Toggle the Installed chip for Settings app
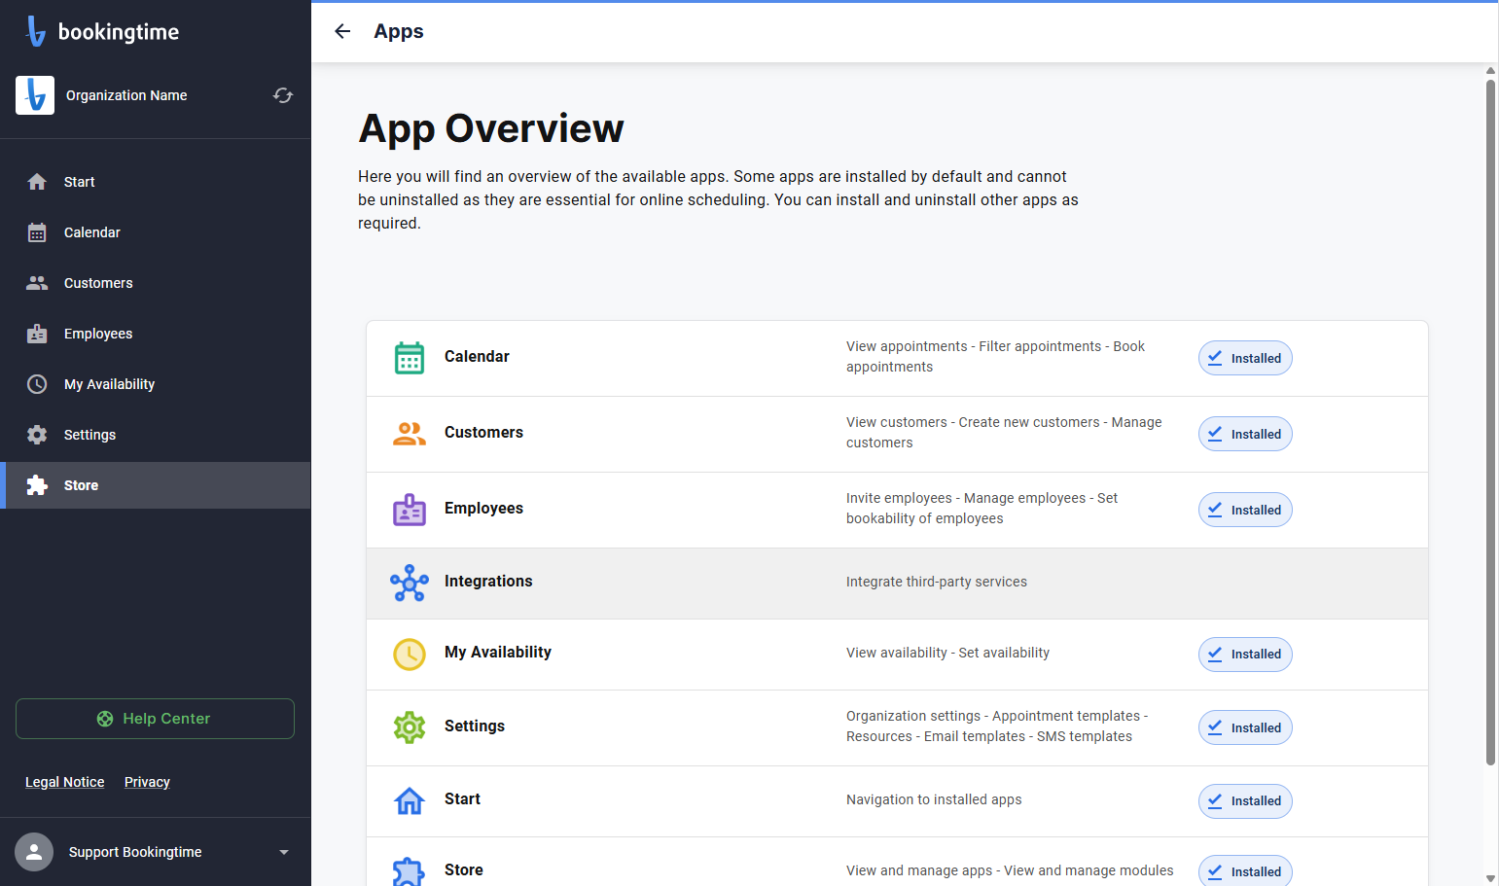This screenshot has width=1499, height=886. [x=1245, y=727]
